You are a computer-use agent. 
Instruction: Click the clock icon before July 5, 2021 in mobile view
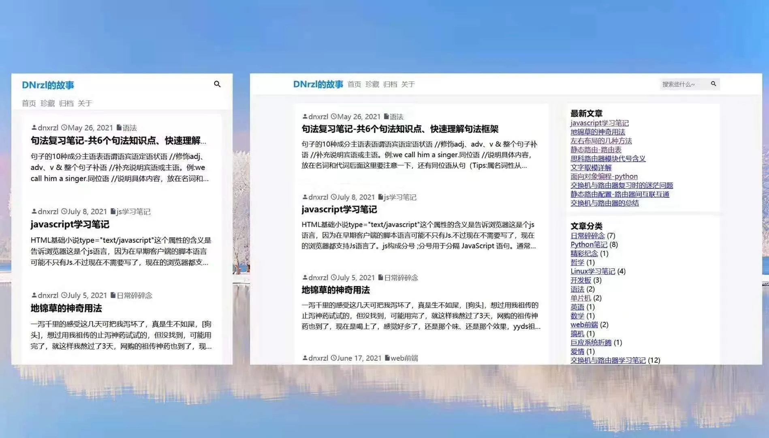(x=64, y=295)
